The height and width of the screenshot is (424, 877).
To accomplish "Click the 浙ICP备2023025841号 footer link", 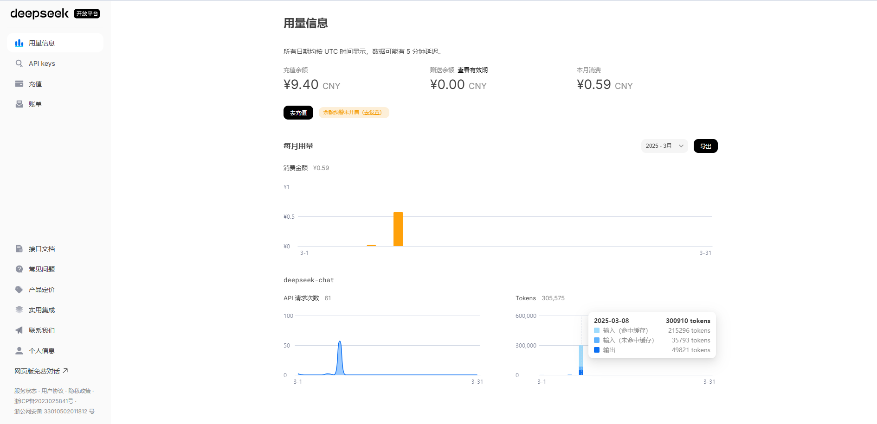I will [x=44, y=401].
